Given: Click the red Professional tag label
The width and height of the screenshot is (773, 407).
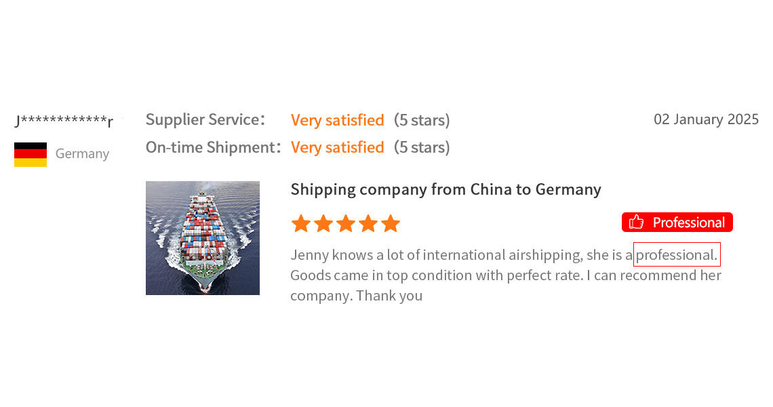Looking at the screenshot, I should [x=688, y=222].
